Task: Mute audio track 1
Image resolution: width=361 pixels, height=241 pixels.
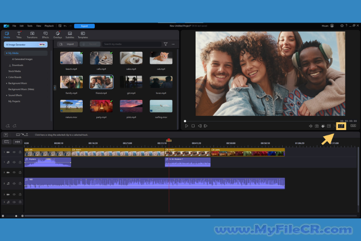Action: [14, 162]
